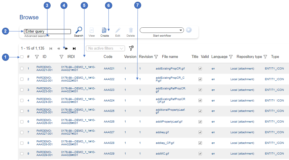Click the Enter query search field

pyautogui.click(x=47, y=31)
